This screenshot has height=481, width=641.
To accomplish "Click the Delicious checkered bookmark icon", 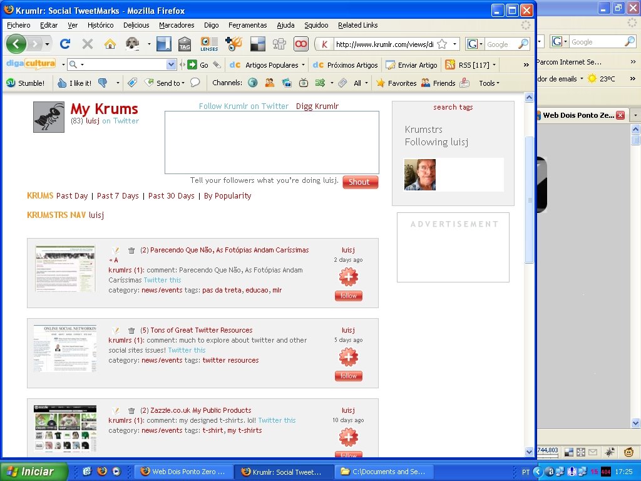I will [x=257, y=44].
